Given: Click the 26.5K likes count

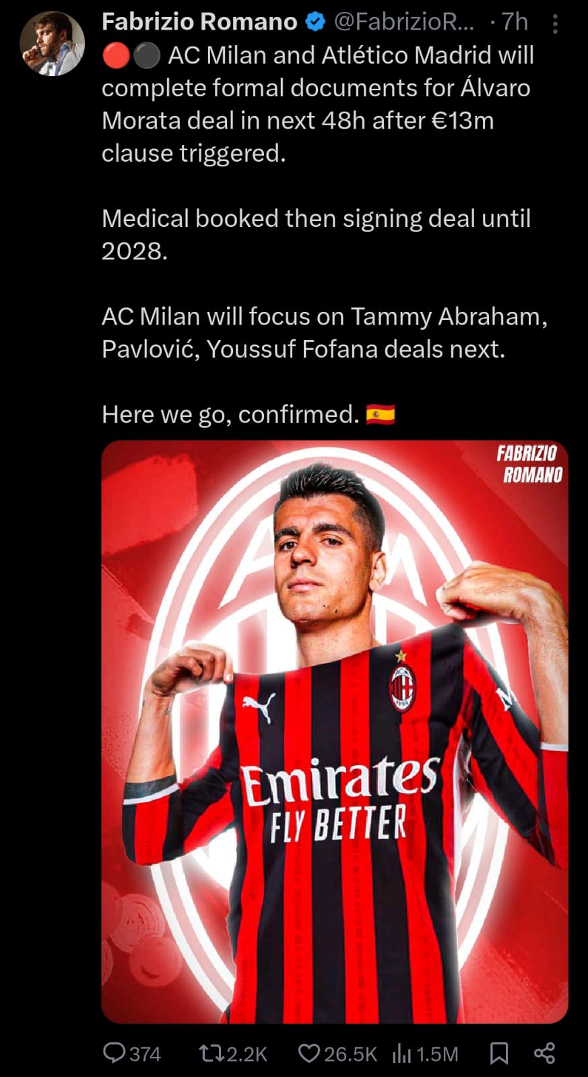Looking at the screenshot, I should tap(350, 1053).
